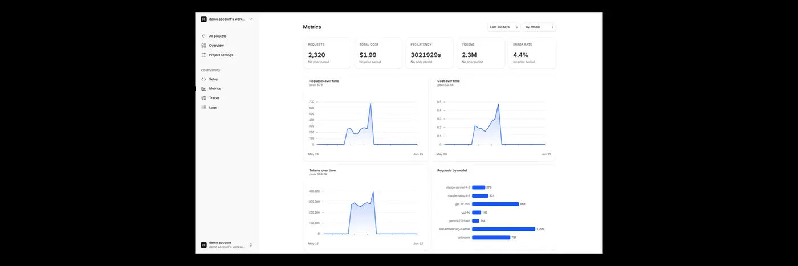Click the DE avatar next to demo account
Image resolution: width=798 pixels, height=266 pixels.
(x=203, y=245)
